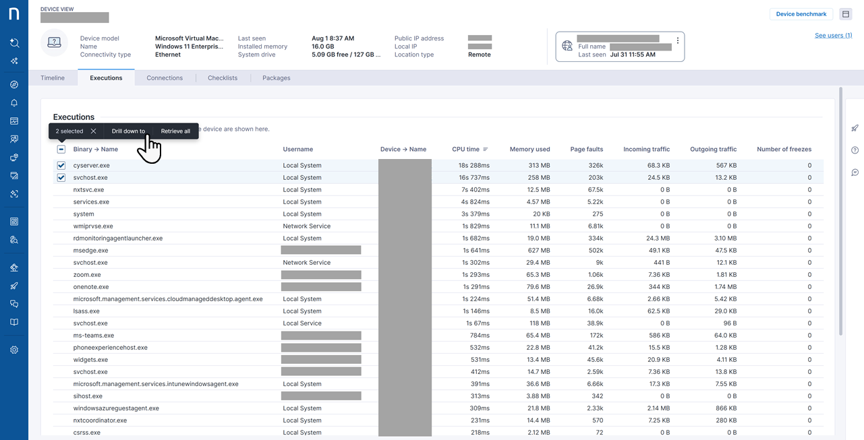
Task: Clear selection with X in selection bar
Action: click(93, 131)
